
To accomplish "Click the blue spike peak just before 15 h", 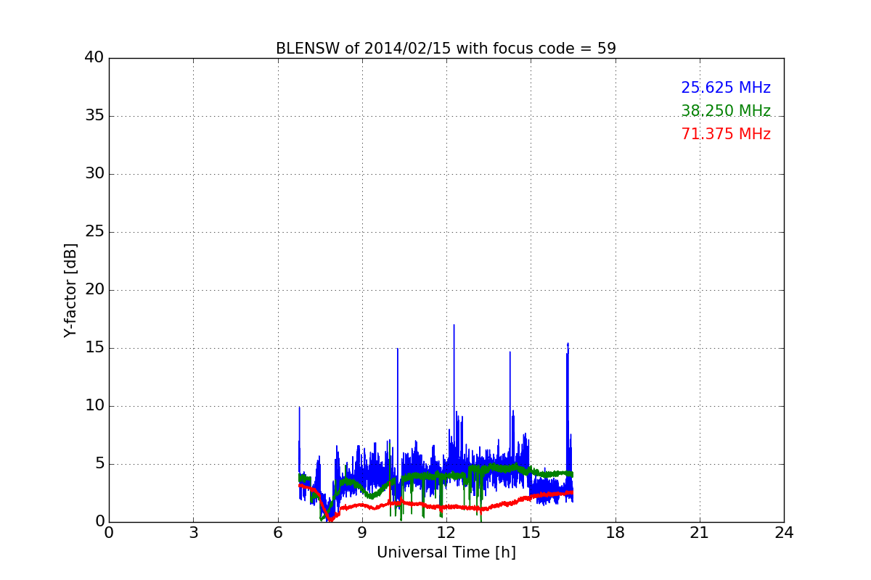I will 510,353.
